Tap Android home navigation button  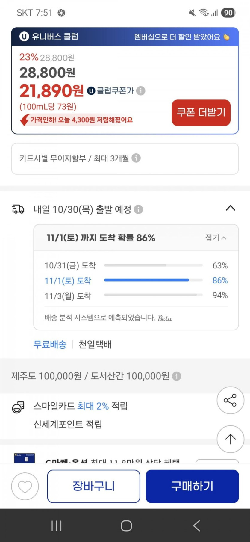[x=126, y=526]
